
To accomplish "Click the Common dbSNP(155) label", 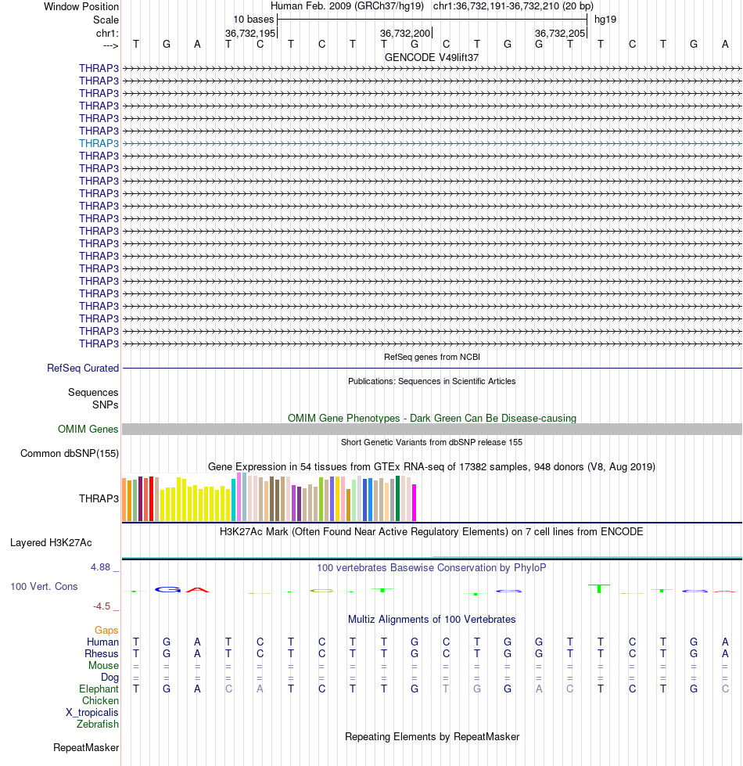I will tap(70, 453).
